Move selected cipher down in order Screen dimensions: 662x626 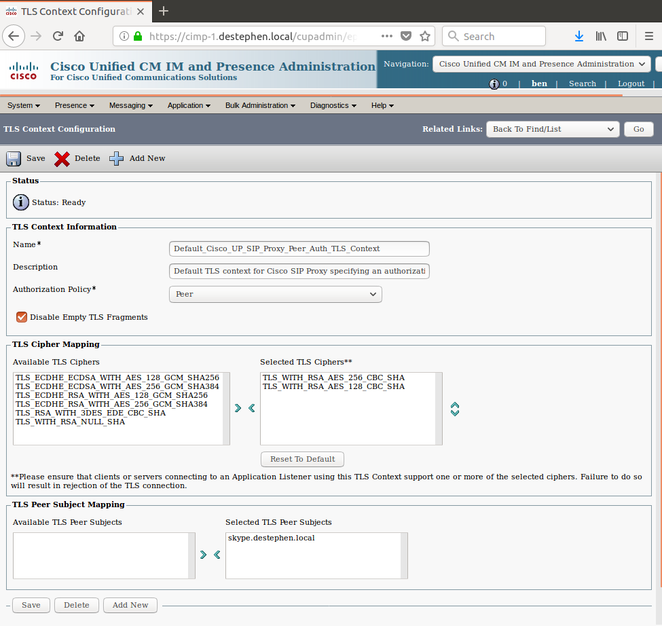point(455,412)
